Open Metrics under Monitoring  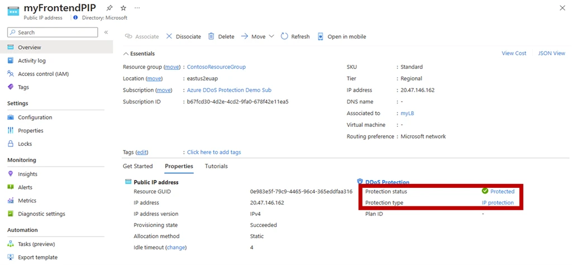pos(27,201)
